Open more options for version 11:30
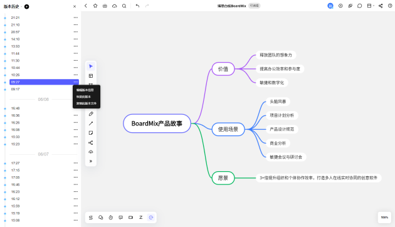Screen dimensions: 395x227 point(76,60)
